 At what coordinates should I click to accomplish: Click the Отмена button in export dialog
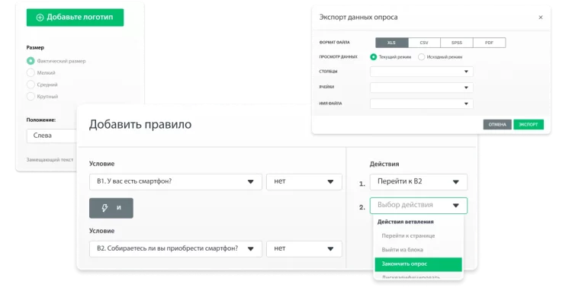[497, 124]
